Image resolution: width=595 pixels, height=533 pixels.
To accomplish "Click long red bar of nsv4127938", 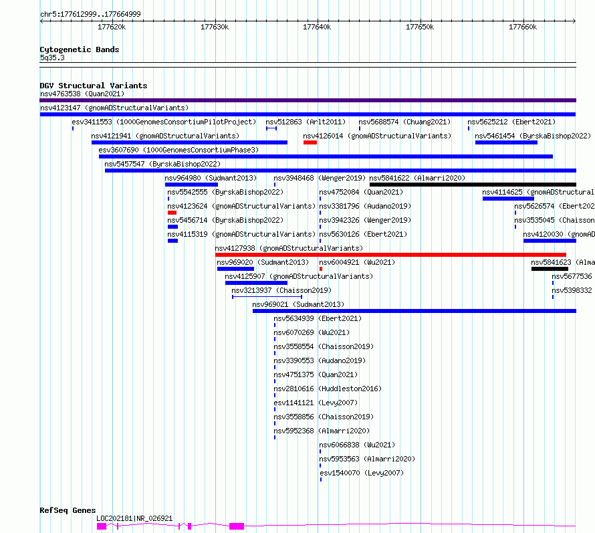I will (390, 255).
